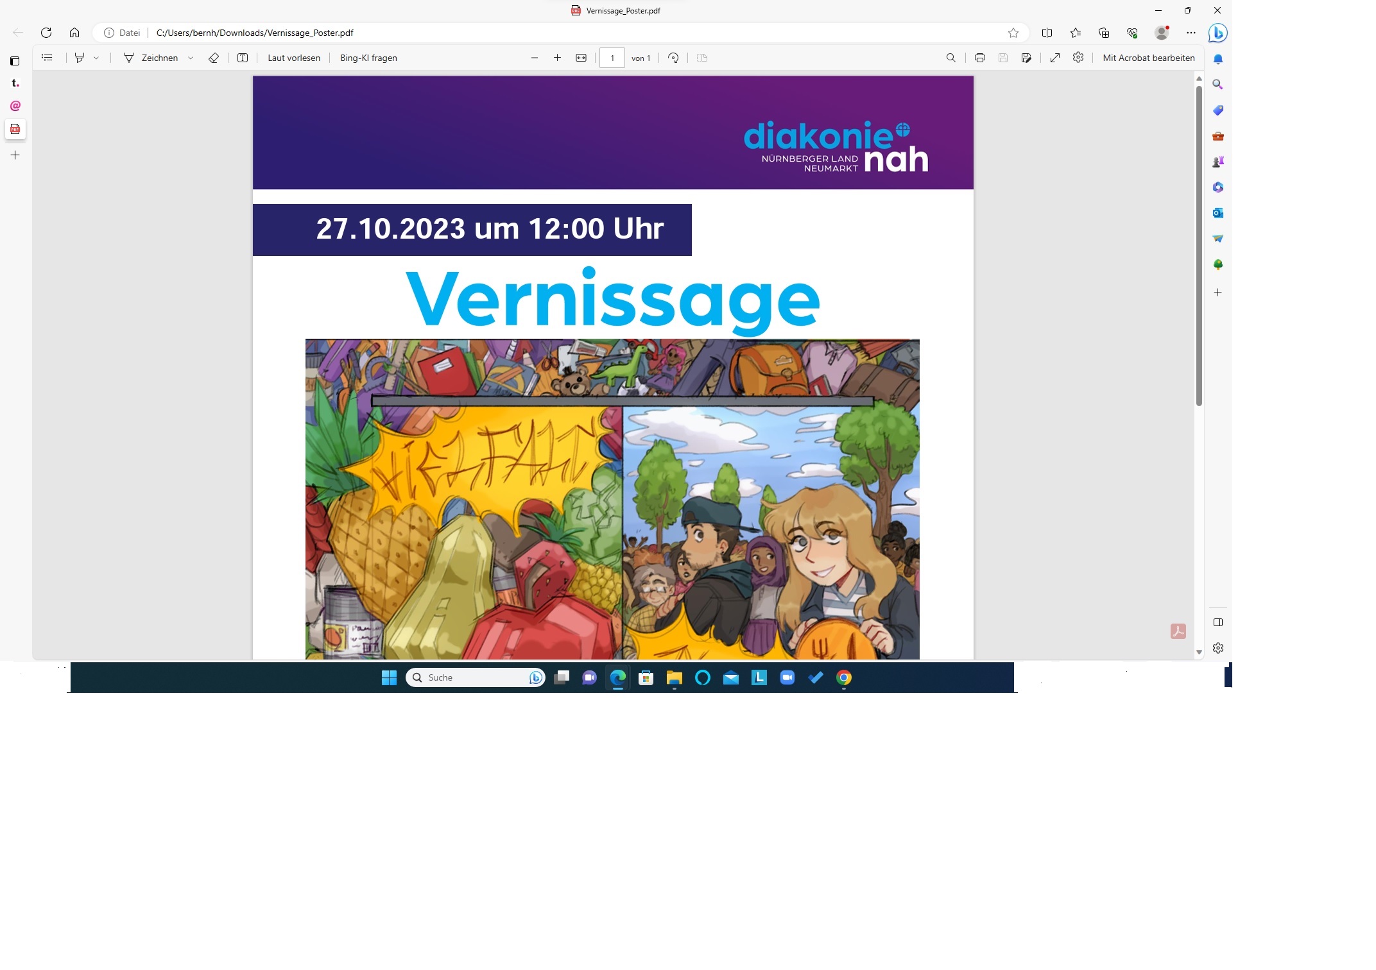Toggle favorite star in address bar

[x=1013, y=33]
